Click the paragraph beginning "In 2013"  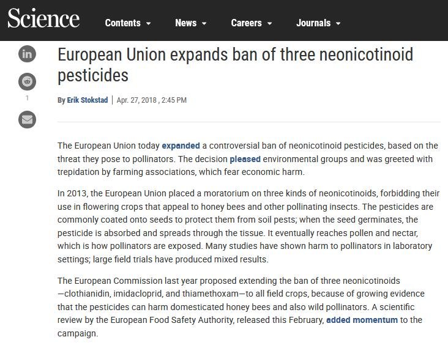click(248, 226)
